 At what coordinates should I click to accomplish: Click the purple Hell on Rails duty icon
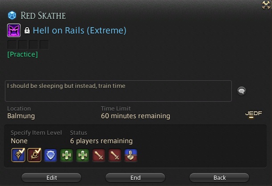point(14,30)
